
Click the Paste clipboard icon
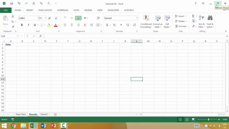[x=5, y=18]
